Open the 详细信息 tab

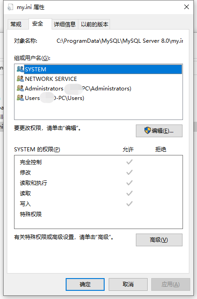point(65,25)
